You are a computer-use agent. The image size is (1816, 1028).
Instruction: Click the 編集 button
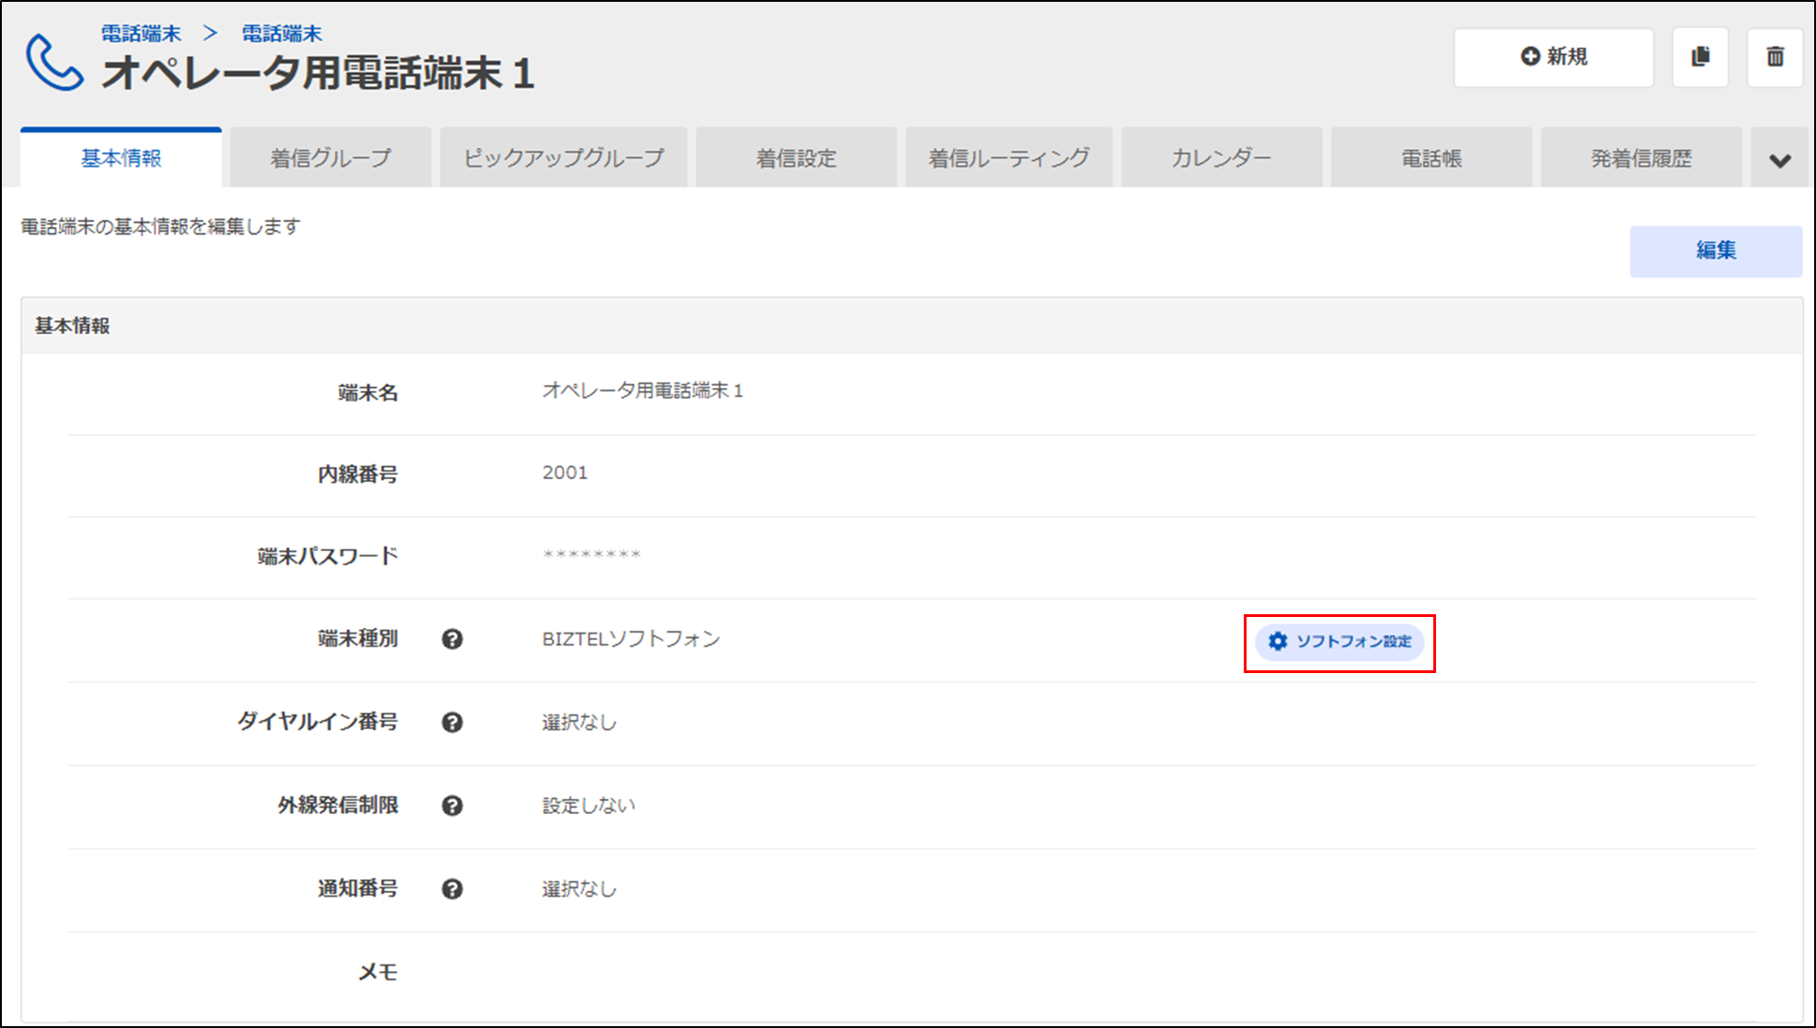1716,250
